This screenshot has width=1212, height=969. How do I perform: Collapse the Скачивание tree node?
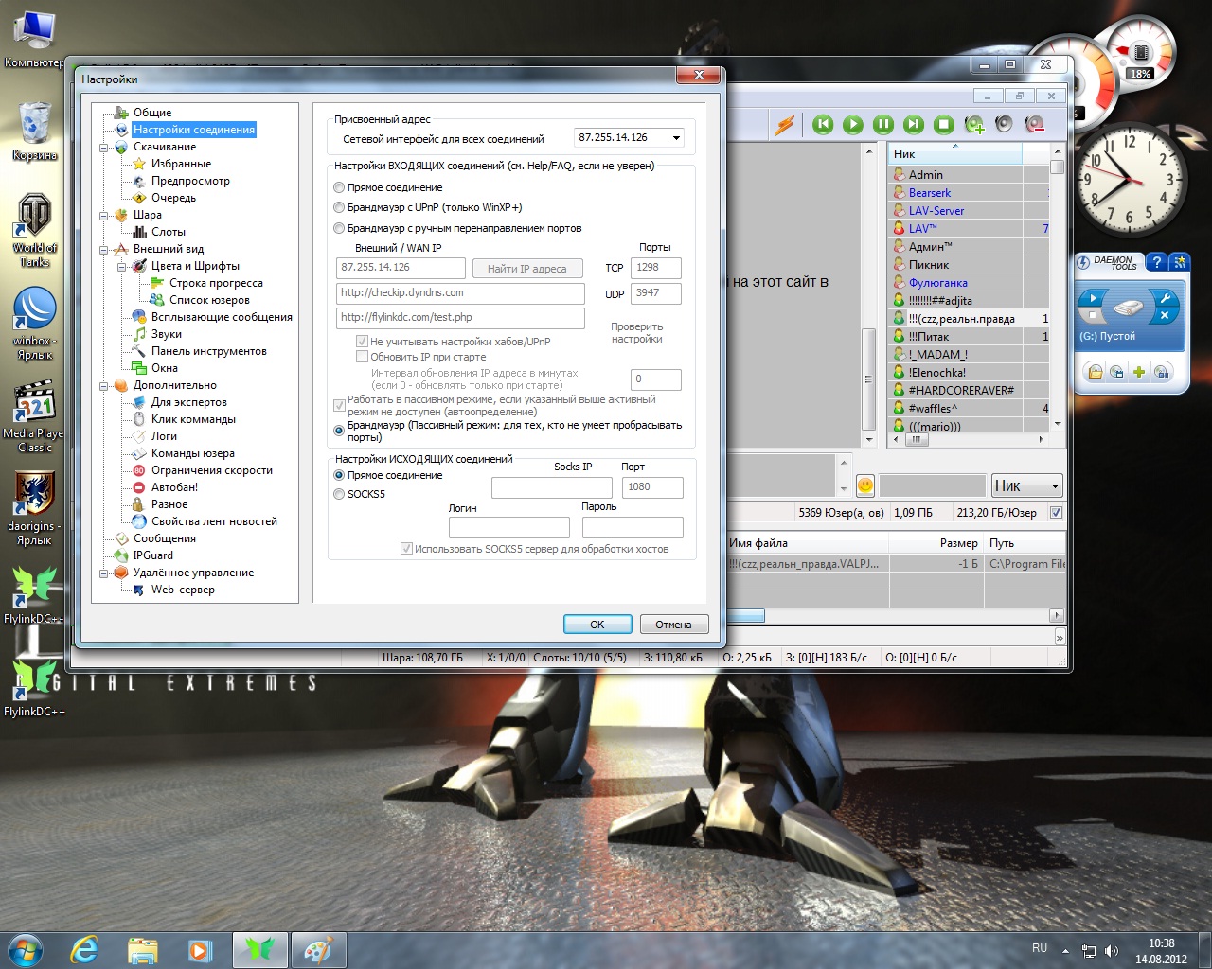tap(104, 148)
